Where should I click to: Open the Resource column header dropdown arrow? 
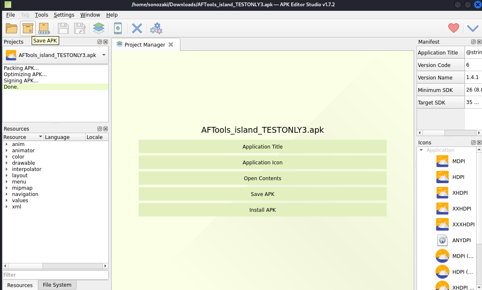coord(40,136)
